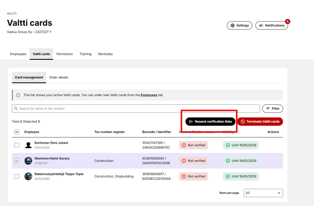Check the box for Korhonen Onni Juhani
Viewport: 314px width, 206px height.
[x=16, y=145]
